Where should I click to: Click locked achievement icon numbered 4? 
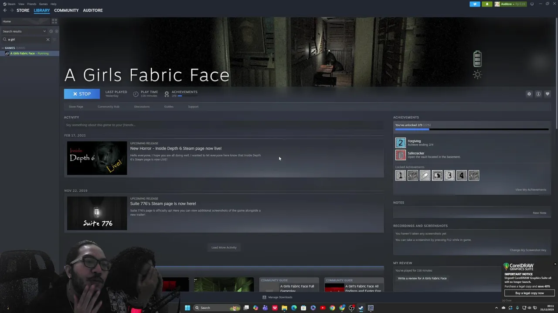(462, 175)
